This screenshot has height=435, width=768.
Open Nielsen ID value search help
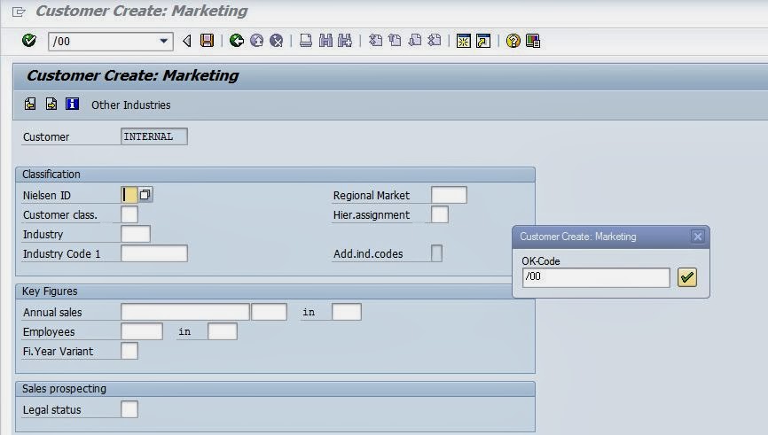(x=145, y=194)
